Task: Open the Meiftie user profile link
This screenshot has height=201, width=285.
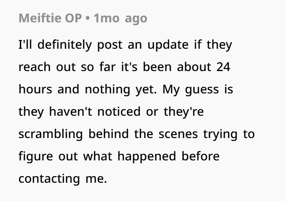Action: (40, 18)
